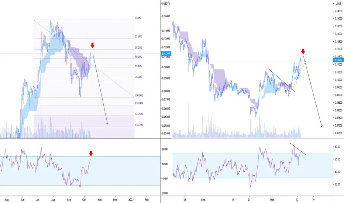Click the Dec label on time axis
This screenshot has width=344, height=203.
(x=115, y=200)
